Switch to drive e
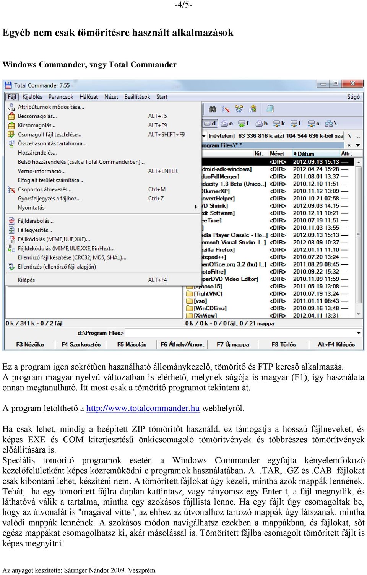 (227, 123)
